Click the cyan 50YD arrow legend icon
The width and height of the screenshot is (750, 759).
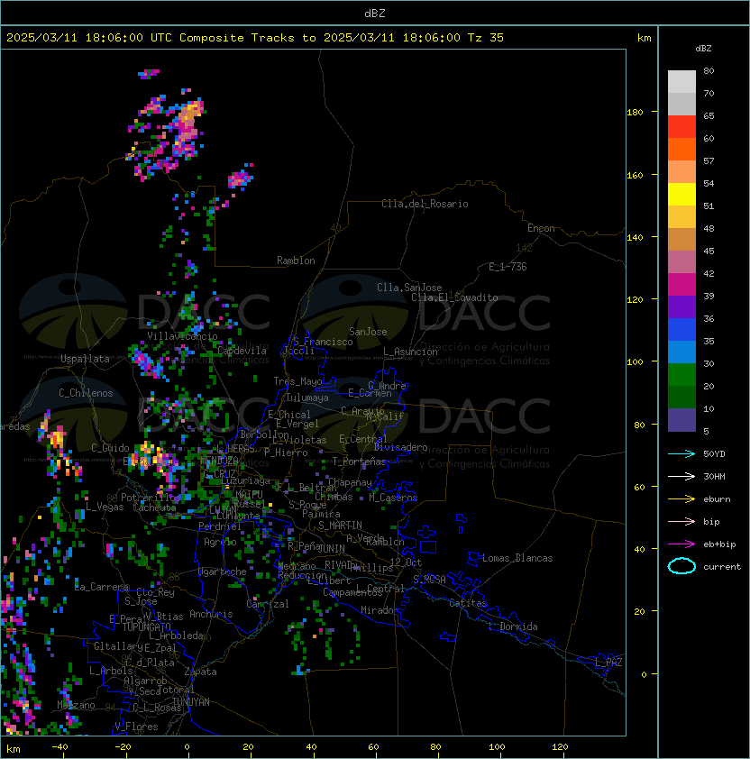pyautogui.click(x=681, y=453)
